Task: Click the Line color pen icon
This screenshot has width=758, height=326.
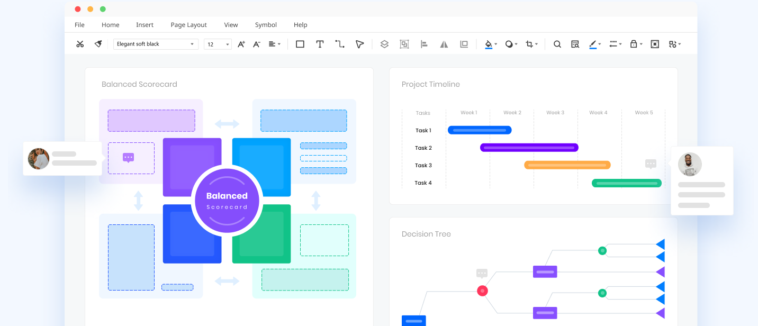Action: point(593,44)
